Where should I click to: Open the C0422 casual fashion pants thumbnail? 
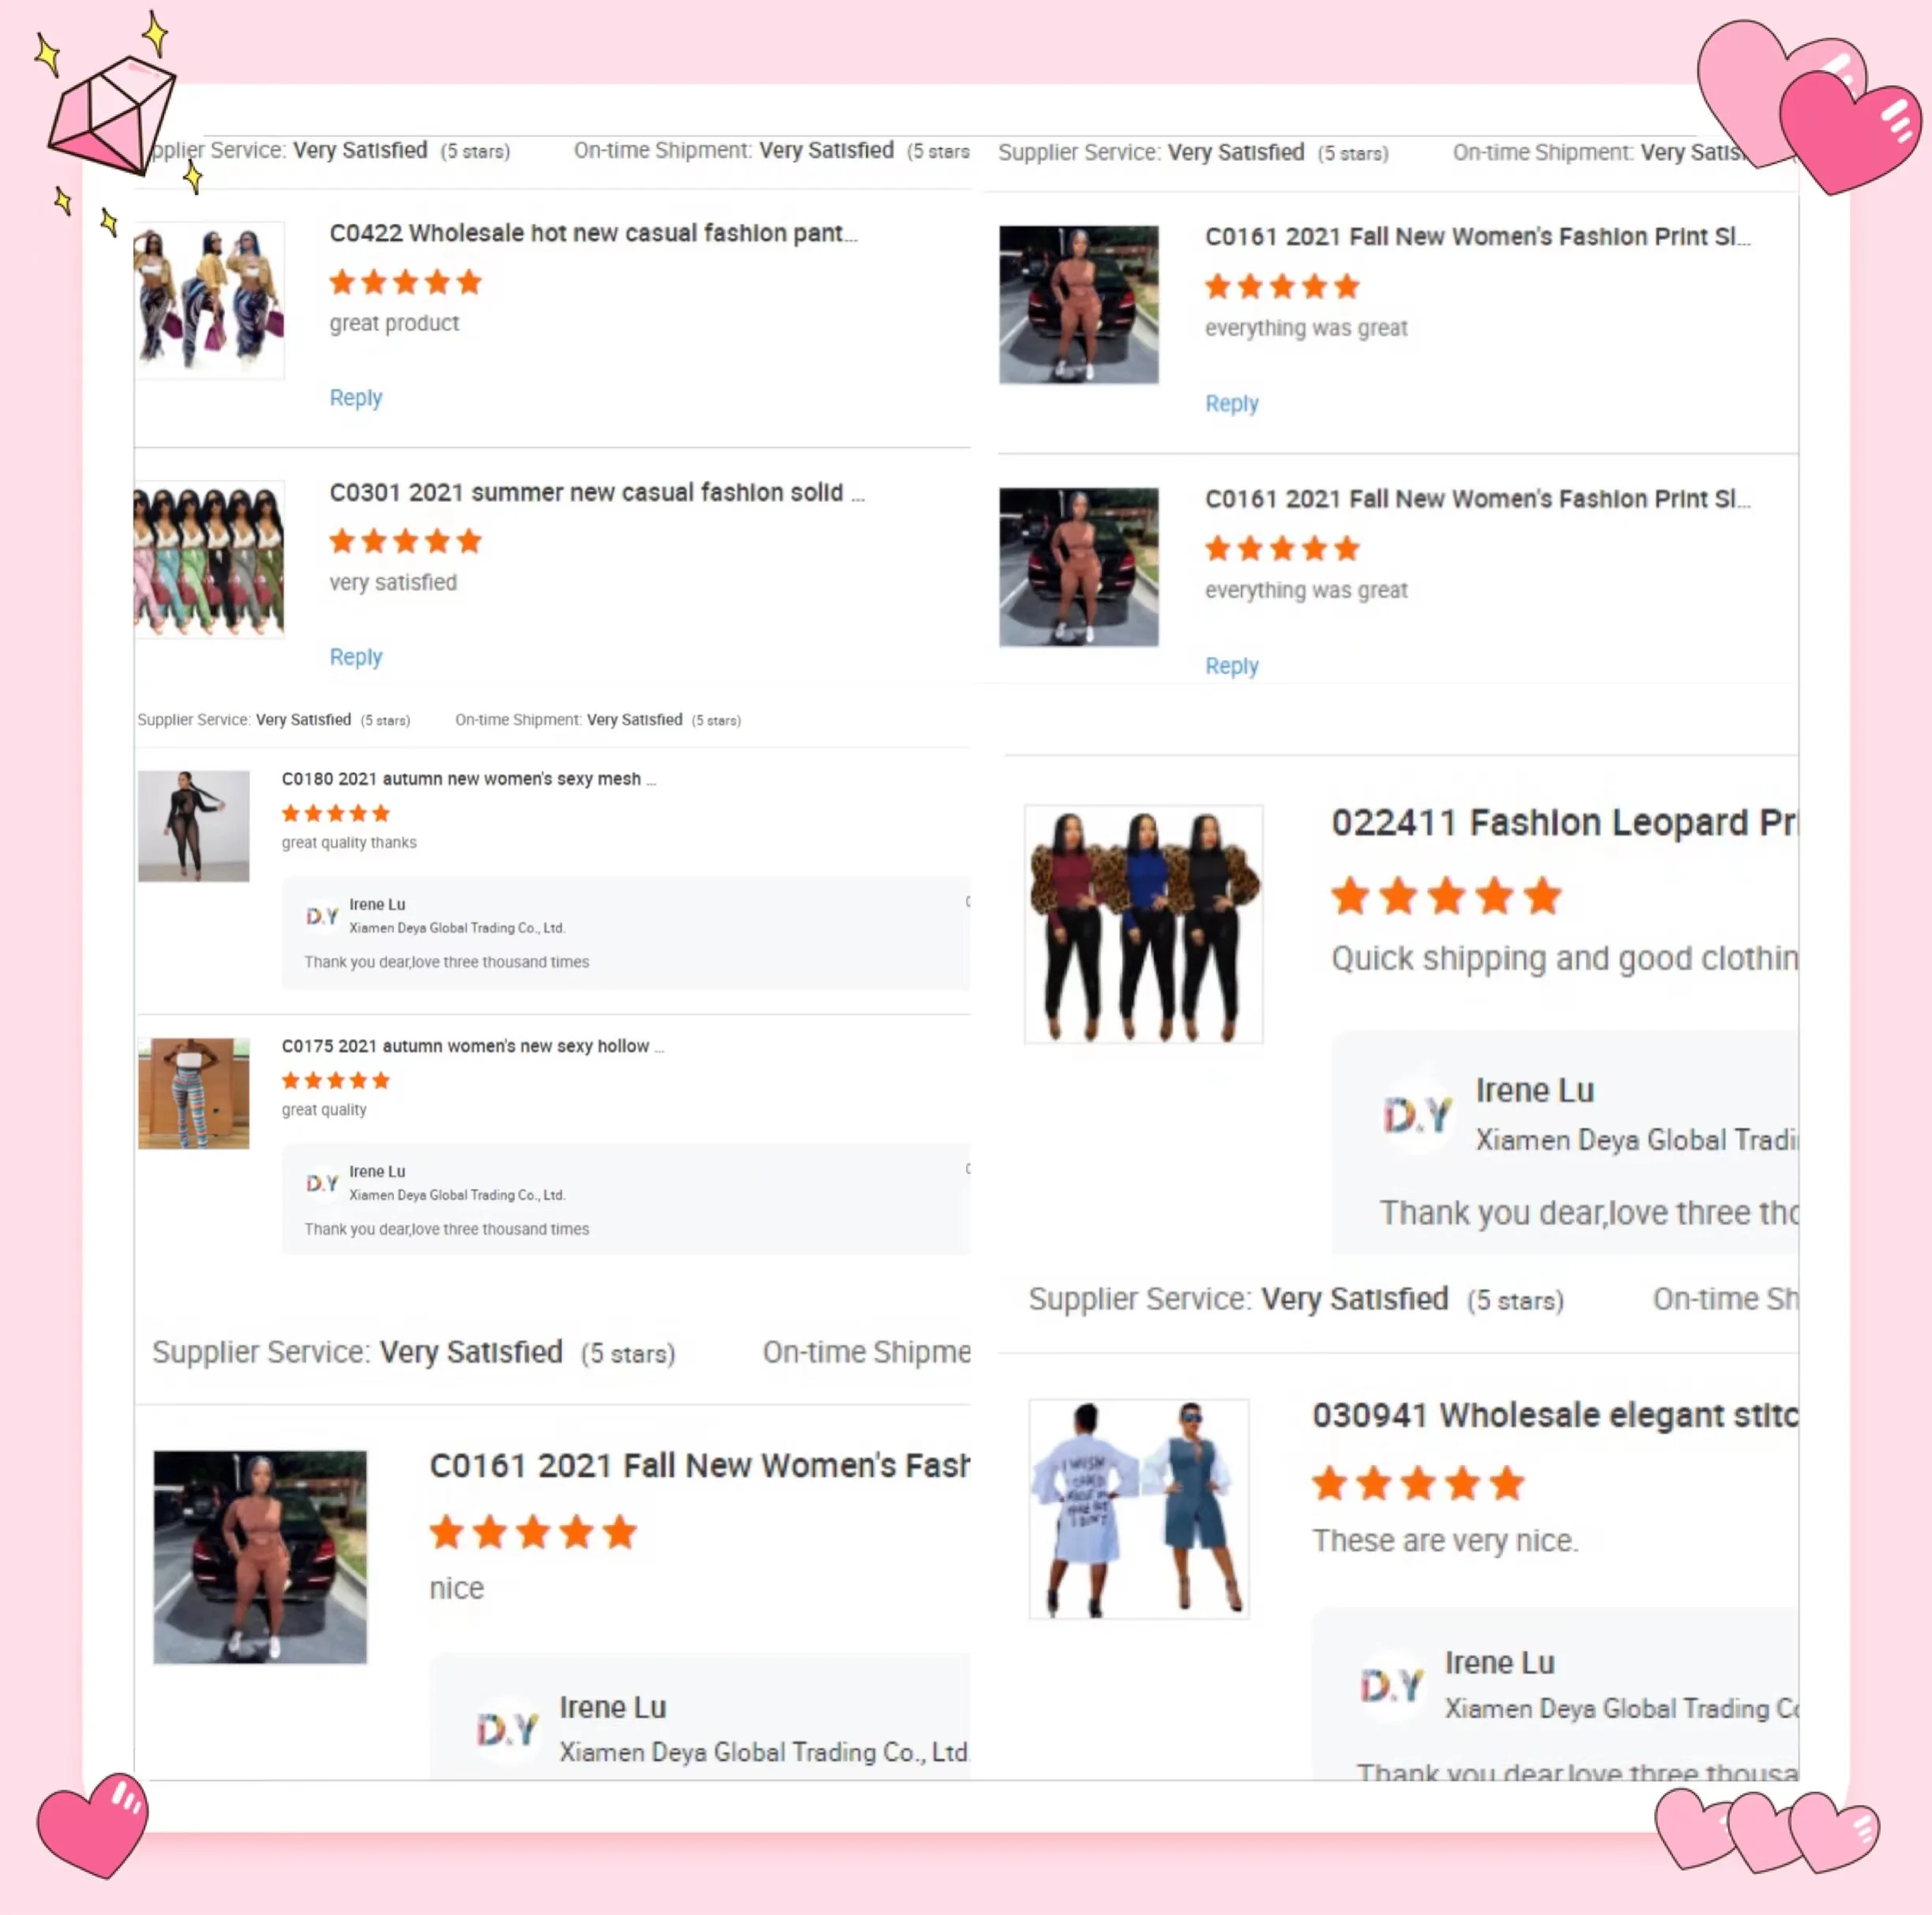click(209, 300)
